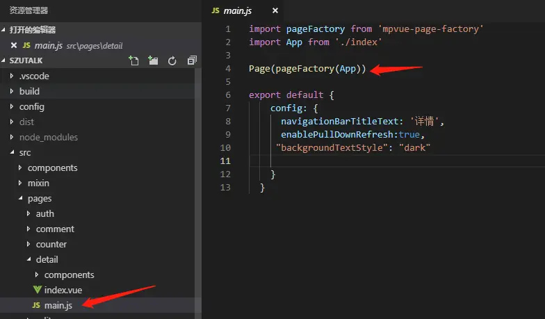Click the "dark" value on line 10
This screenshot has height=319, width=545.
[414, 147]
